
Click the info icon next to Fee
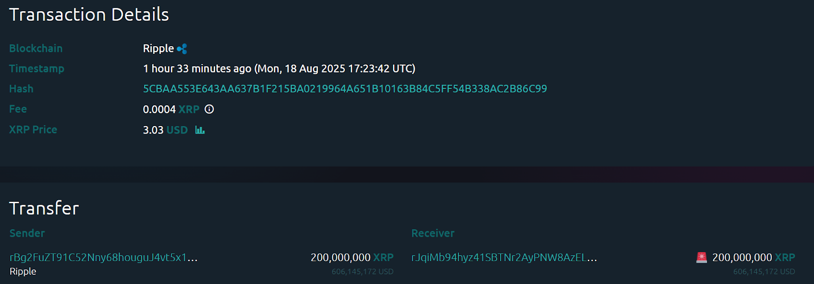[x=209, y=109]
